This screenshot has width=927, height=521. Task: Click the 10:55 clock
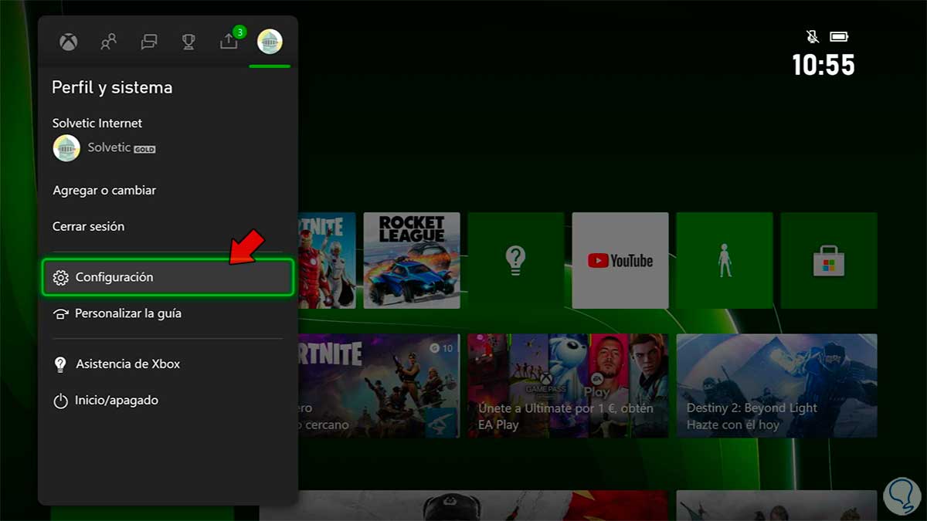(823, 66)
